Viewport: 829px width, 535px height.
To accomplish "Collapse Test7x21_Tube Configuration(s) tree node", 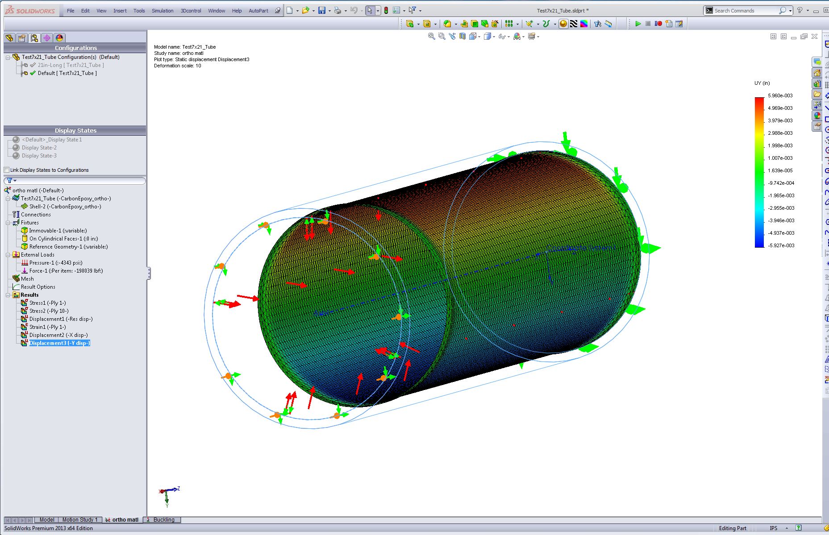I will 8,57.
